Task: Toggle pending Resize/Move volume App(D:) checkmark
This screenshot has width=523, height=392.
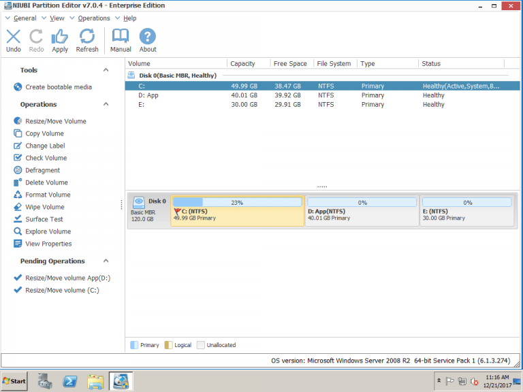Action: point(18,278)
